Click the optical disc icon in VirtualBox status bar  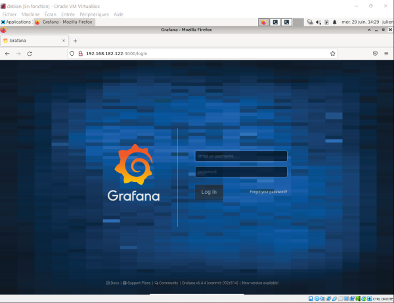pyautogui.click(x=317, y=298)
